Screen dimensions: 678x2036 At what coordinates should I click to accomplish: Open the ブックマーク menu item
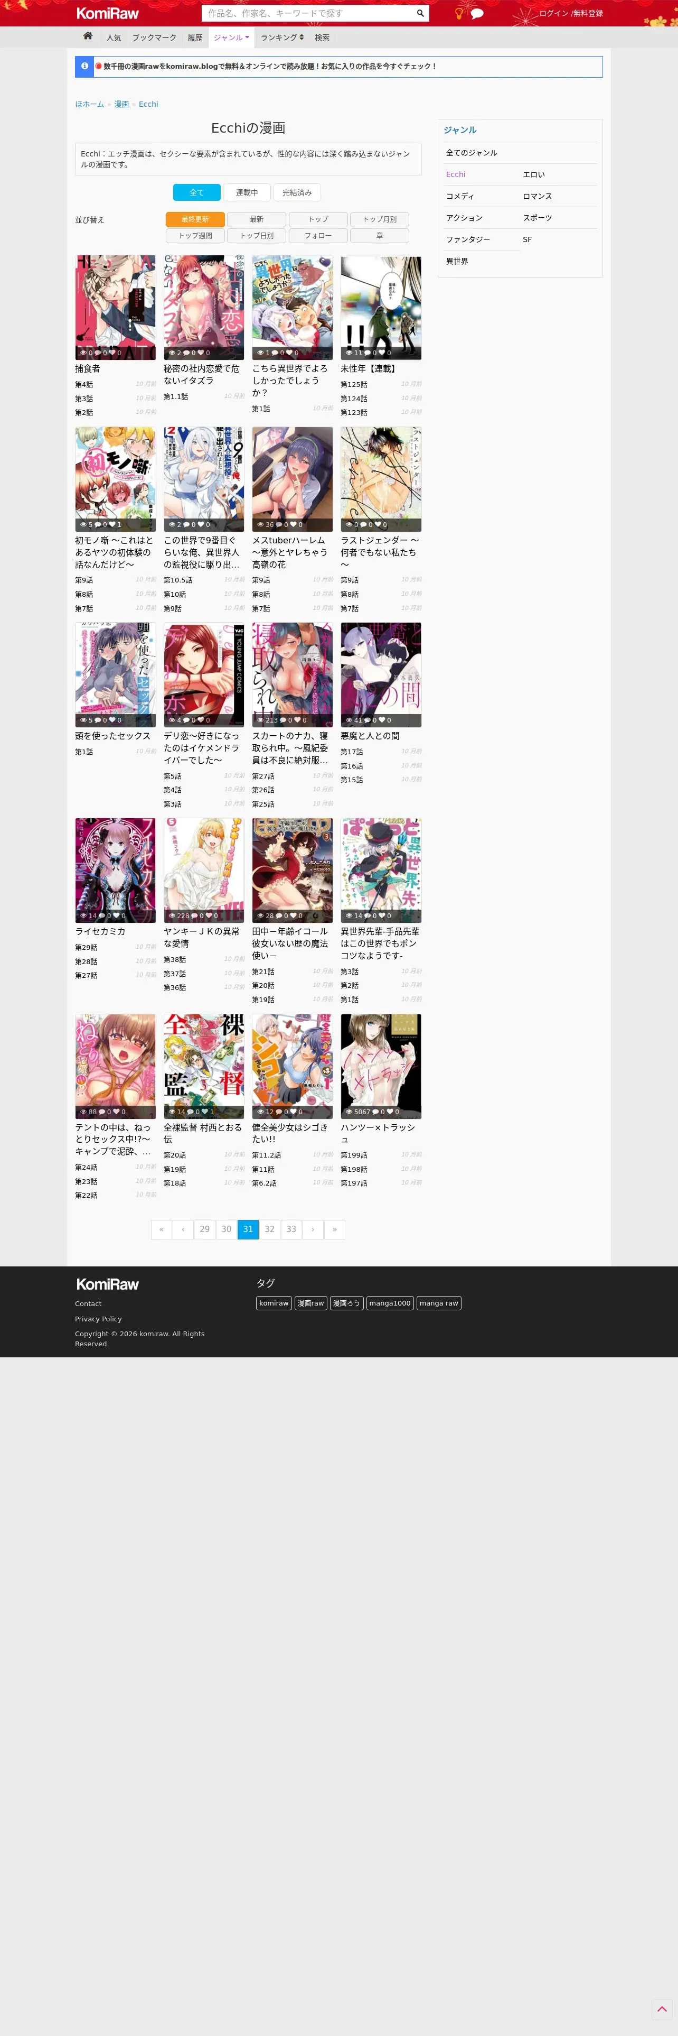(154, 37)
